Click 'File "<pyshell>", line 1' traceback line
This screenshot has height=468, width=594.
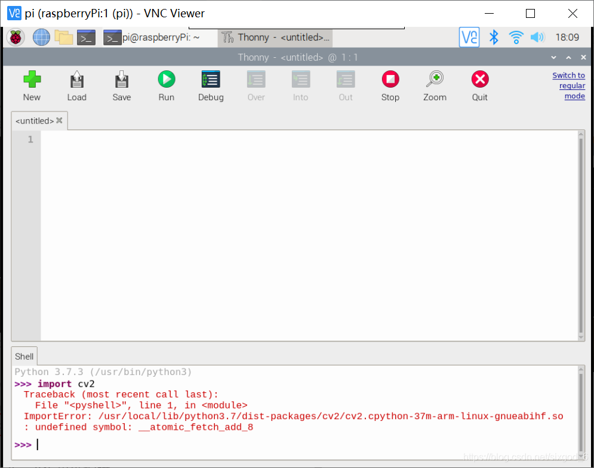141,405
